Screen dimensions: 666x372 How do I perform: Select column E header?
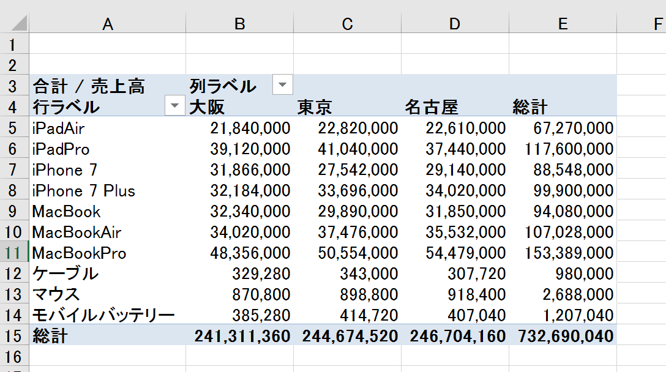pos(563,23)
